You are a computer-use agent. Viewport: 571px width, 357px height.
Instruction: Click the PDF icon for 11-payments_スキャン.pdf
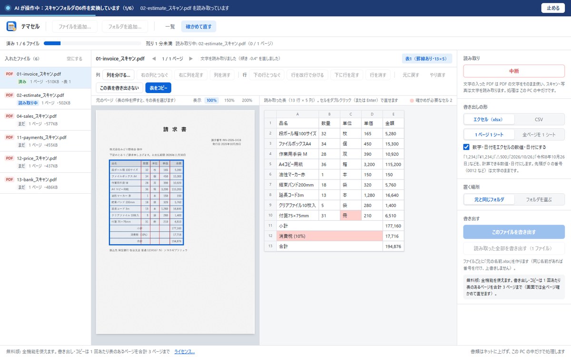[x=9, y=137]
